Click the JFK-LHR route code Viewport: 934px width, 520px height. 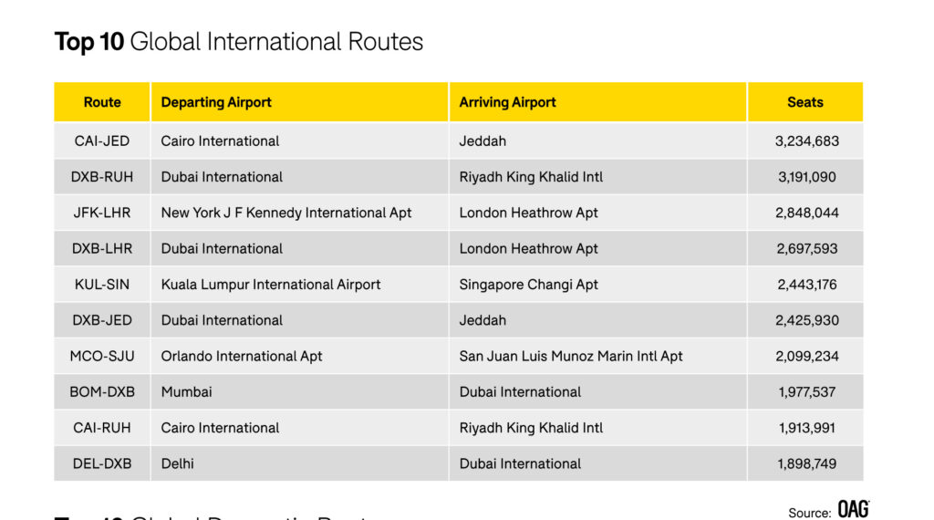(102, 213)
